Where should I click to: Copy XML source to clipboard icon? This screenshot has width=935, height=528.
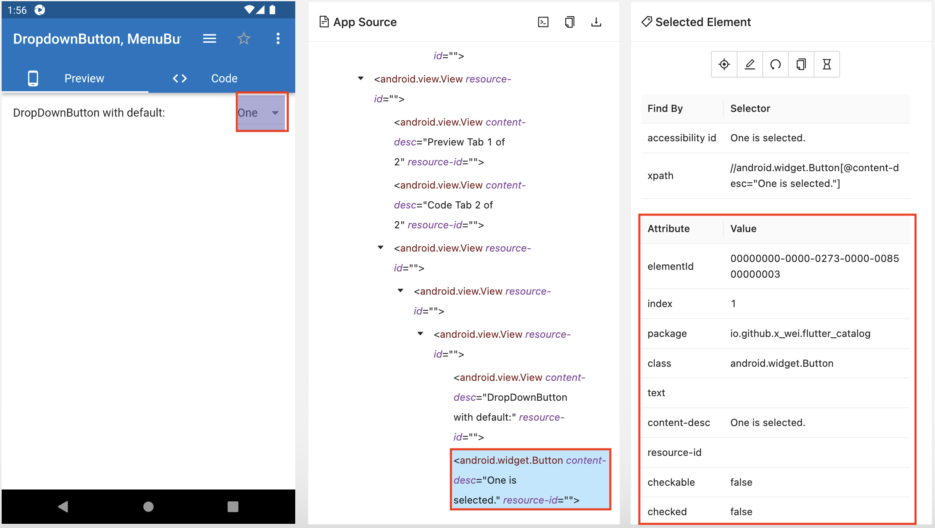pos(569,22)
